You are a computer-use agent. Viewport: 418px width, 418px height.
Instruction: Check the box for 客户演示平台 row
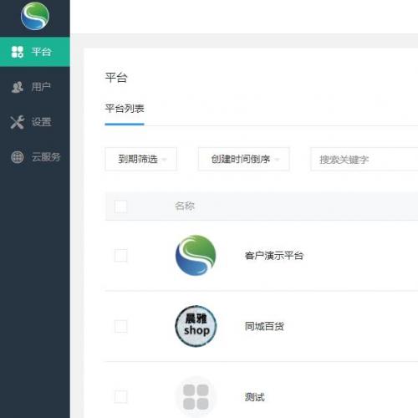(x=120, y=255)
